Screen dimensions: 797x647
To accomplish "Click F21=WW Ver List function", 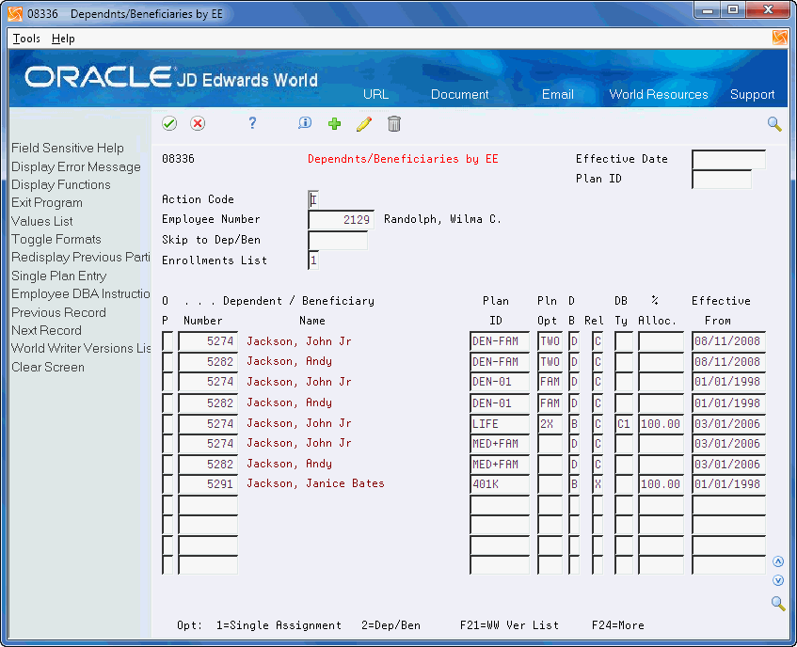I will tap(509, 625).
